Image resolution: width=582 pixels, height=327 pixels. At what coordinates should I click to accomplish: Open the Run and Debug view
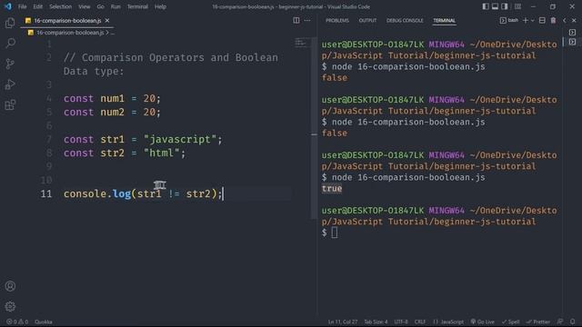pos(10,84)
